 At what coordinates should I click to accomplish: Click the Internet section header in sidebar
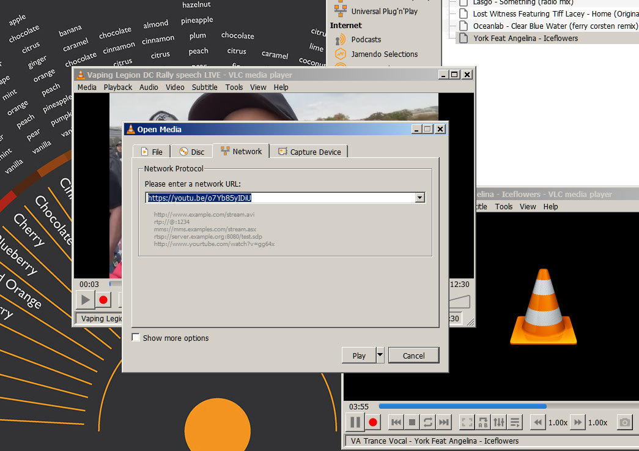(x=345, y=25)
